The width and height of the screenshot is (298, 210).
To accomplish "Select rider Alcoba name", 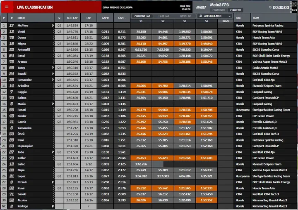I will point(22,200).
